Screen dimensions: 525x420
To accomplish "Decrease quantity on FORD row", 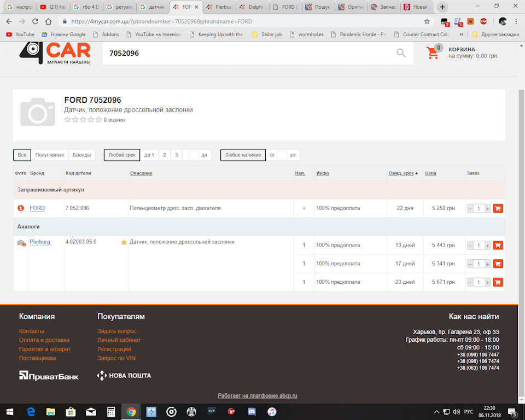I will tap(470, 209).
